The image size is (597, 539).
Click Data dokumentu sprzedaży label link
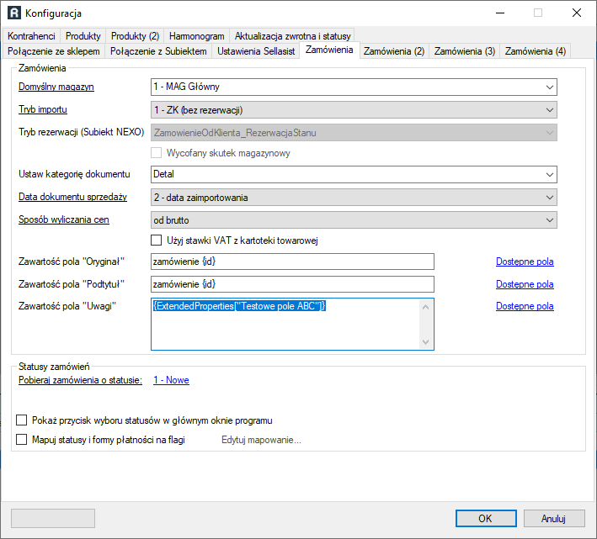[72, 197]
